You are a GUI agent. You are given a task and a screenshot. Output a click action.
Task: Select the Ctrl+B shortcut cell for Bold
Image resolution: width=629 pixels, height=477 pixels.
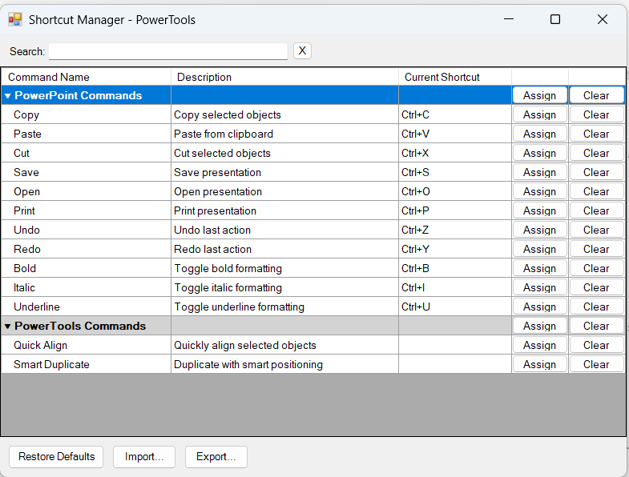(x=454, y=268)
